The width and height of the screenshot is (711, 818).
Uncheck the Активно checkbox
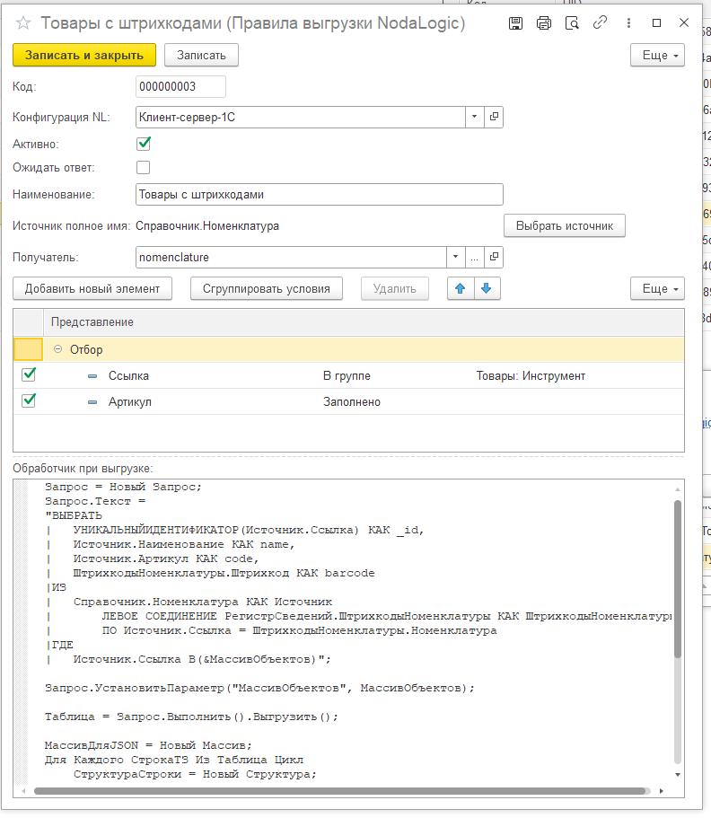(x=143, y=143)
